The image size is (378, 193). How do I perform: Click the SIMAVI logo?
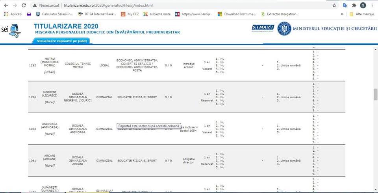point(263,28)
